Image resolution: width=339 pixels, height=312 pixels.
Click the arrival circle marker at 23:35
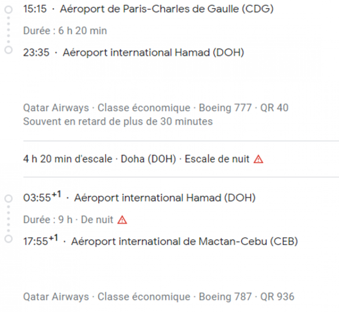tap(8, 50)
